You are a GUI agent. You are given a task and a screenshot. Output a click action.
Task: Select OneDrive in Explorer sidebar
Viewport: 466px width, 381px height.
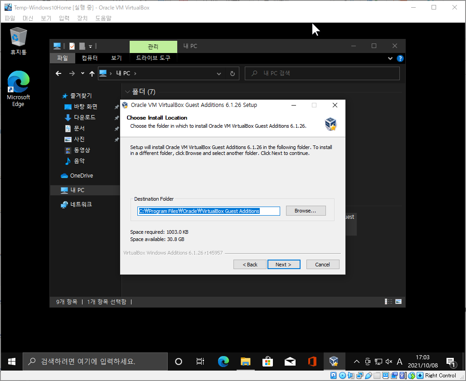point(77,175)
